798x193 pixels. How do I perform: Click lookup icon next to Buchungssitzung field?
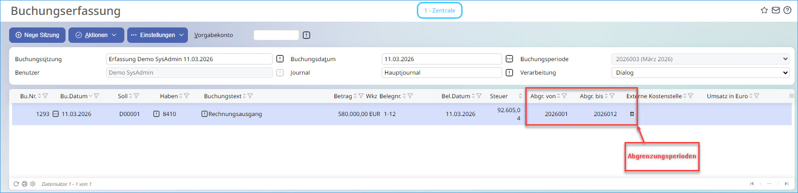(x=280, y=59)
